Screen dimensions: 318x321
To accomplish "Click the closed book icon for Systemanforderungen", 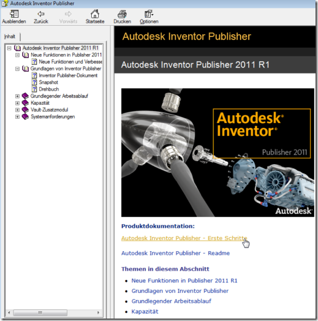I will [x=25, y=116].
